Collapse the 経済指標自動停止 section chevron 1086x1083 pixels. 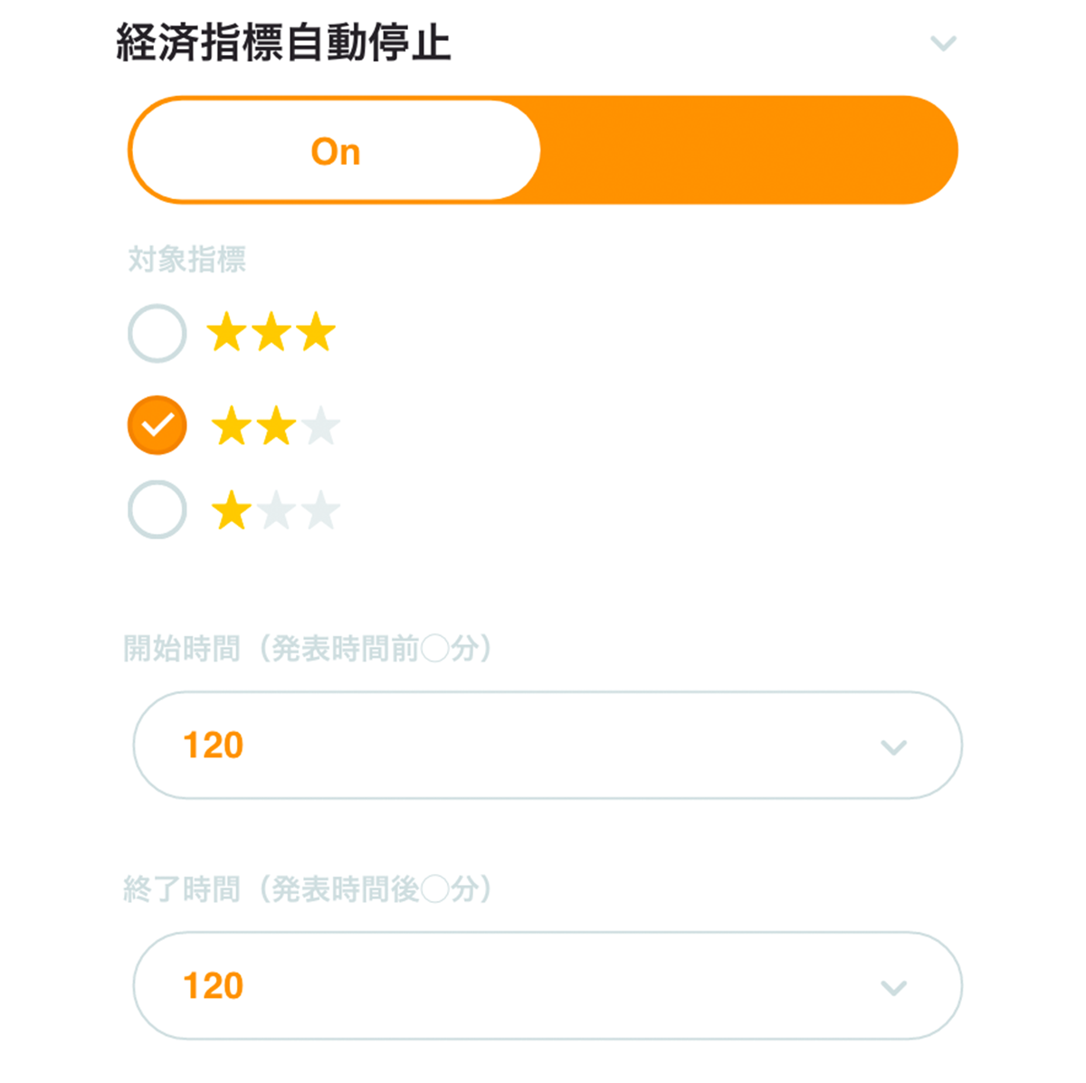(943, 43)
